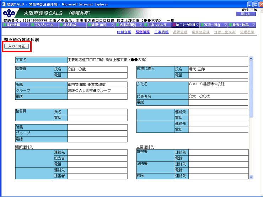Click the grid icon beside 様式作成
This screenshot has height=197, width=263.
pos(61,25)
